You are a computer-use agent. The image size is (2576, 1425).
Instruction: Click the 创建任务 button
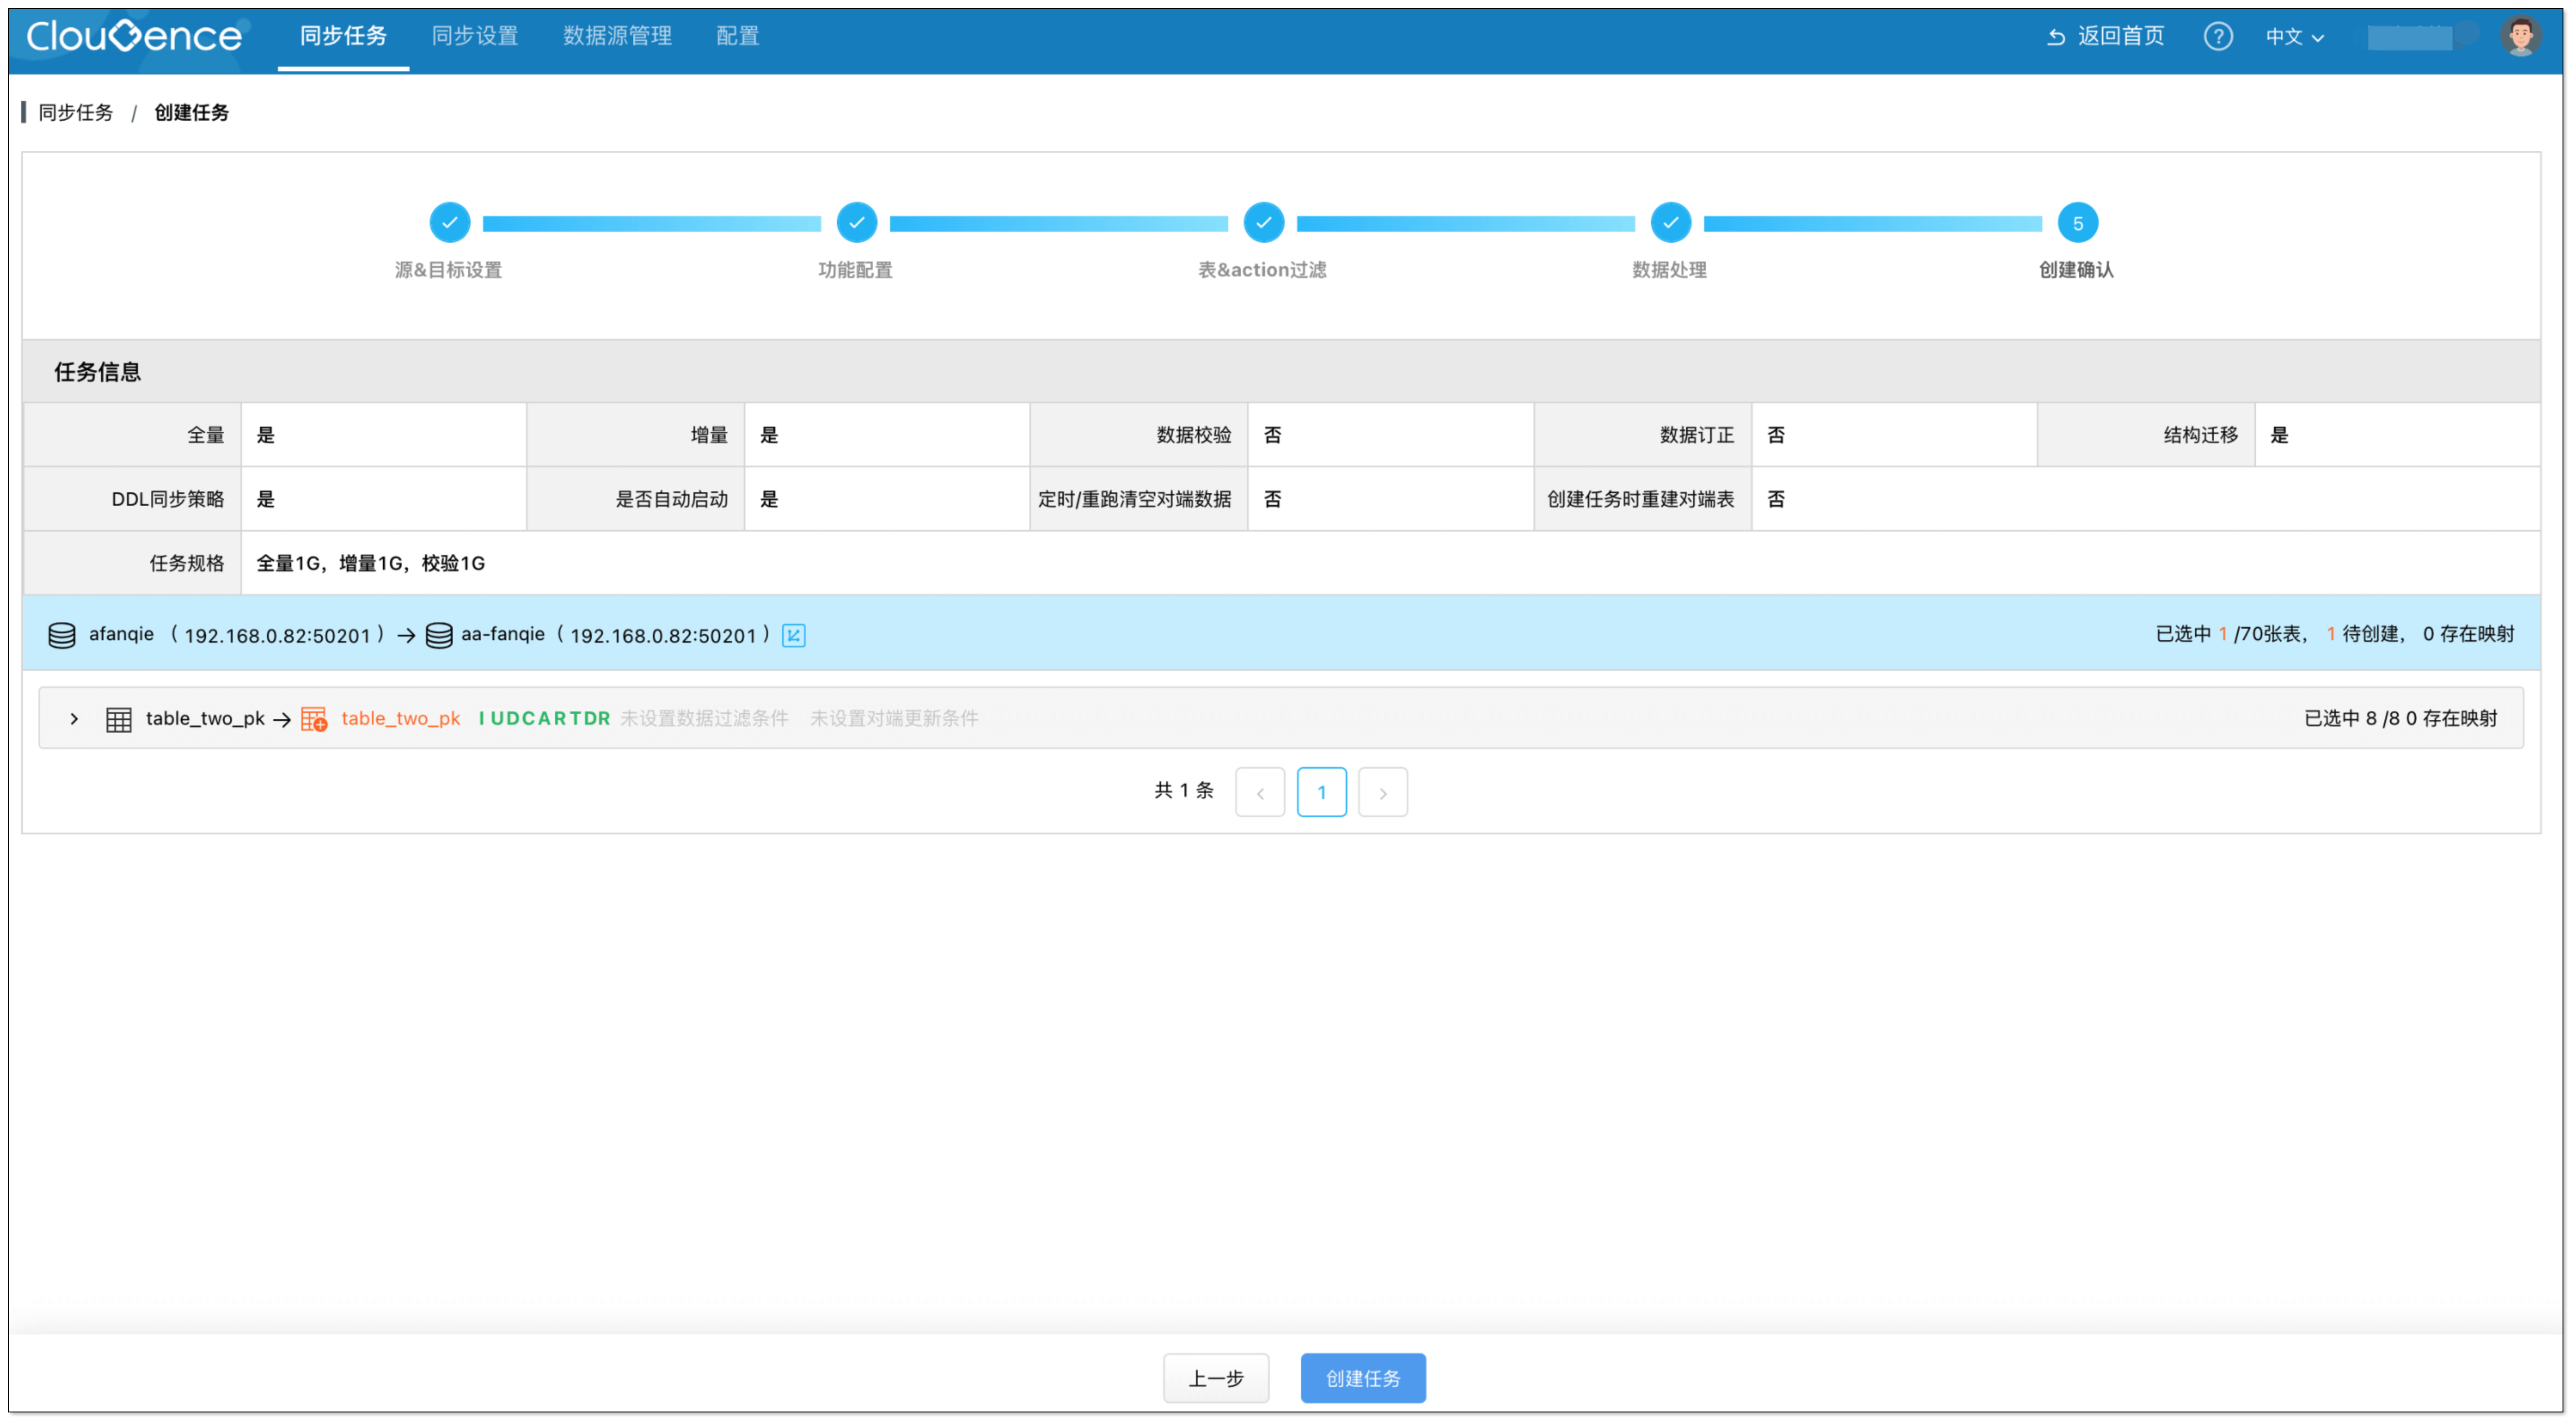tap(1362, 1377)
